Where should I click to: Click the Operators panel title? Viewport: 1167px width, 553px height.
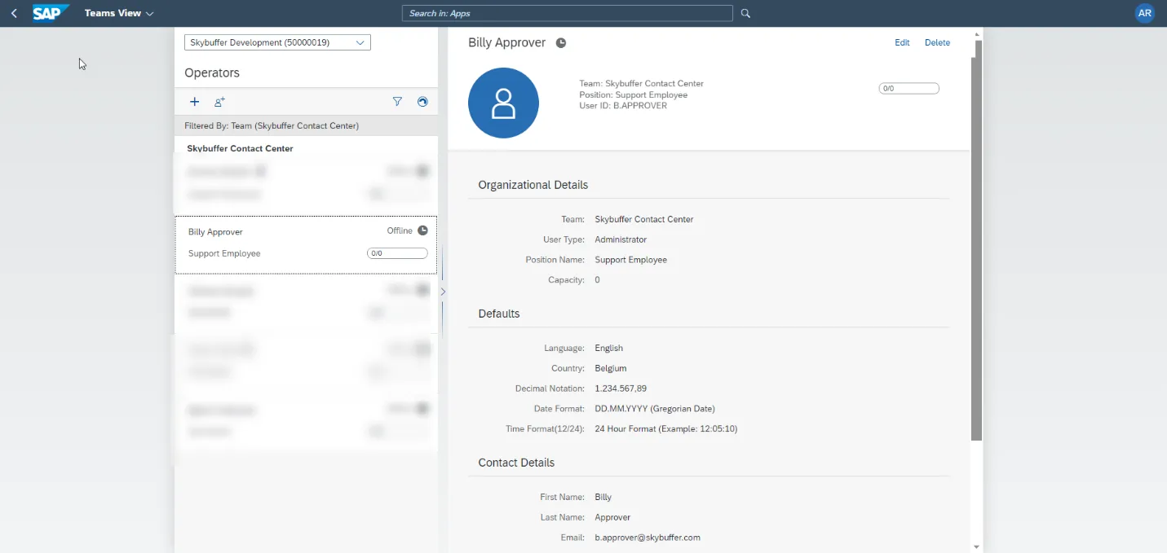point(212,72)
